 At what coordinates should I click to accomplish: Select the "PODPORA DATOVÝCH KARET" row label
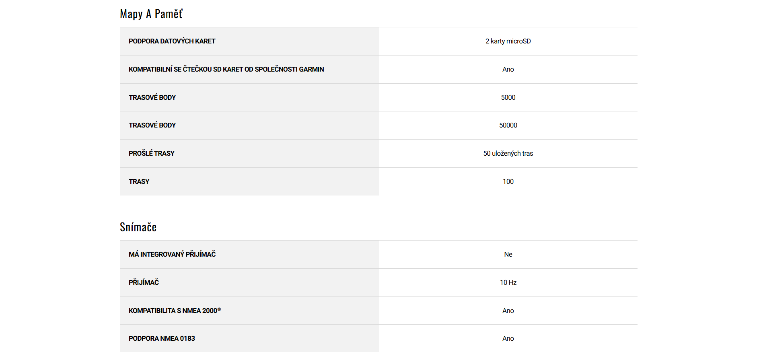172,41
